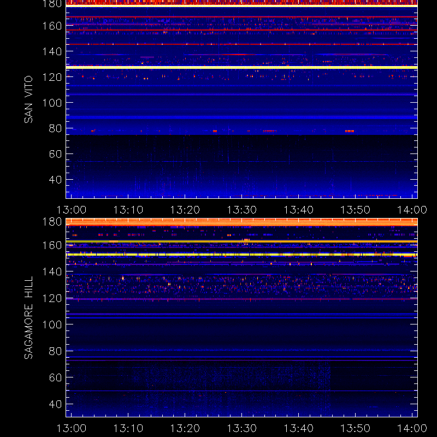The image size is (437, 437).
Task: Select the 120 tick label on SAN VITO axis
Action: click(52, 77)
